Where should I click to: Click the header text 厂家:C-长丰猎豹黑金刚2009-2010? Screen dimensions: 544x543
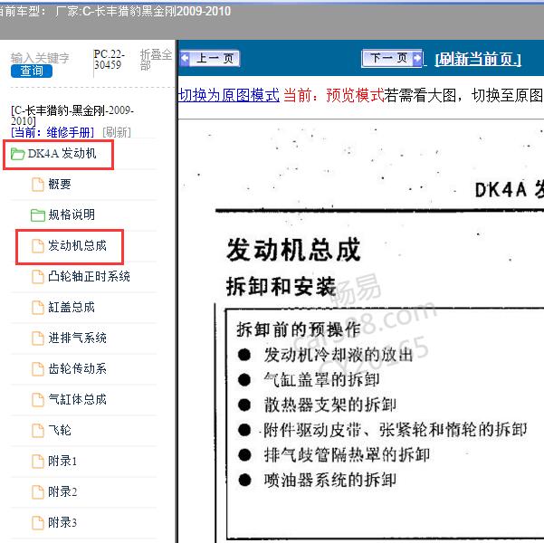(143, 12)
